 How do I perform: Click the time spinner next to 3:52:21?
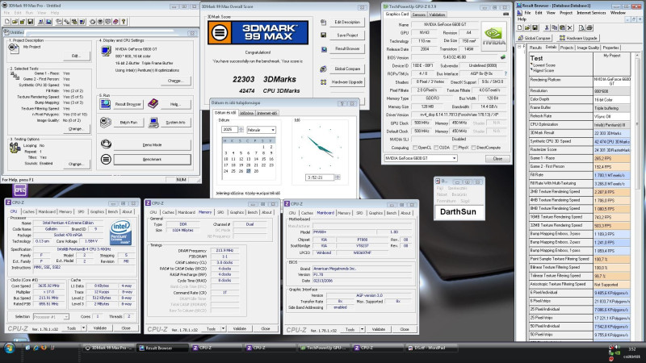(x=338, y=177)
